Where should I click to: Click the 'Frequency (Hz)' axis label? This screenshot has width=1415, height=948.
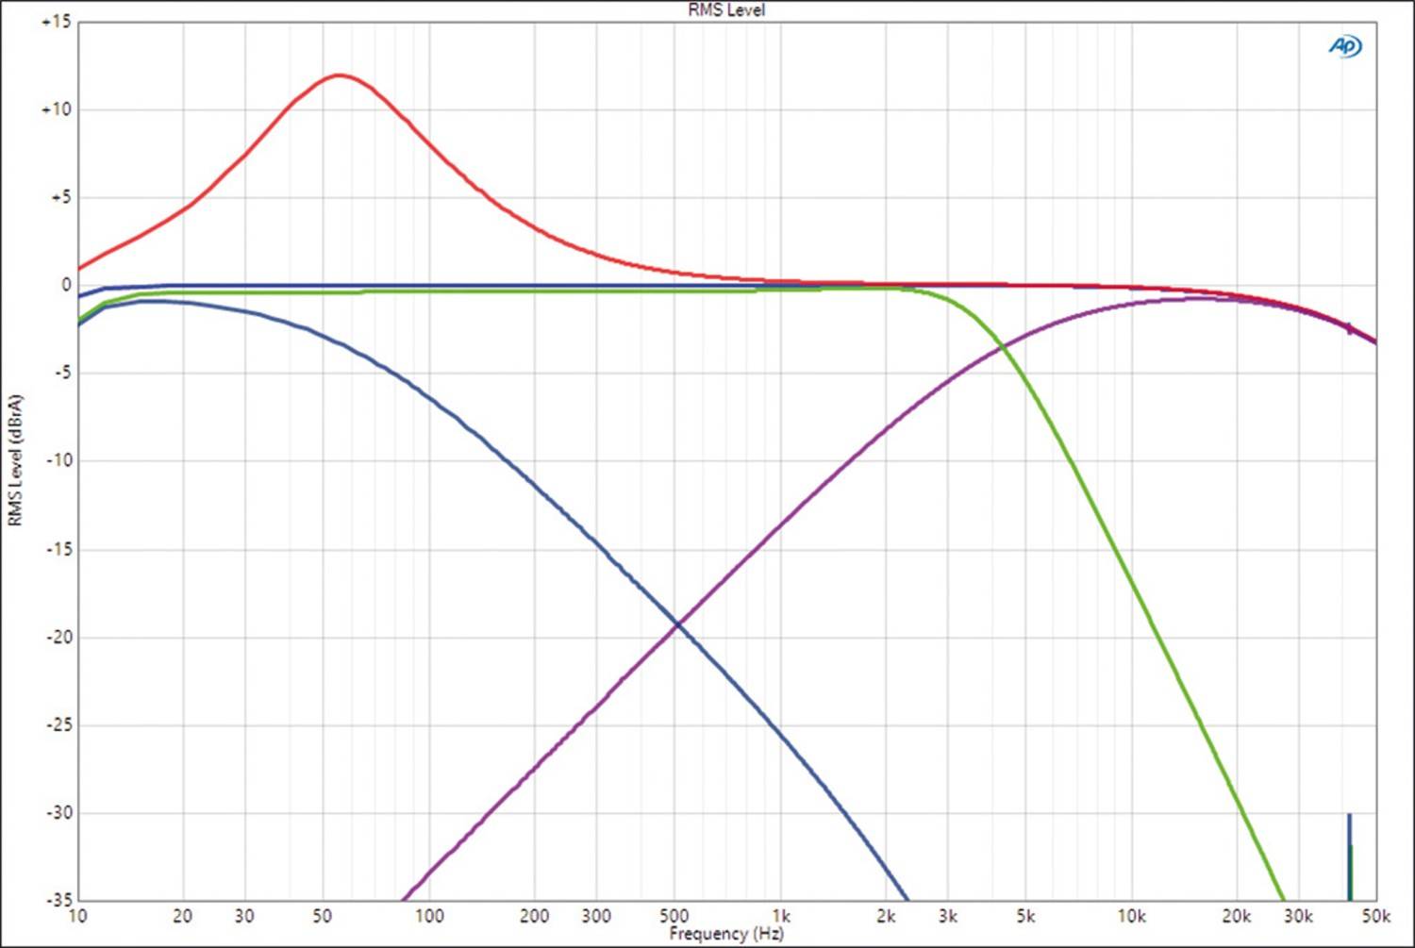coord(726,934)
